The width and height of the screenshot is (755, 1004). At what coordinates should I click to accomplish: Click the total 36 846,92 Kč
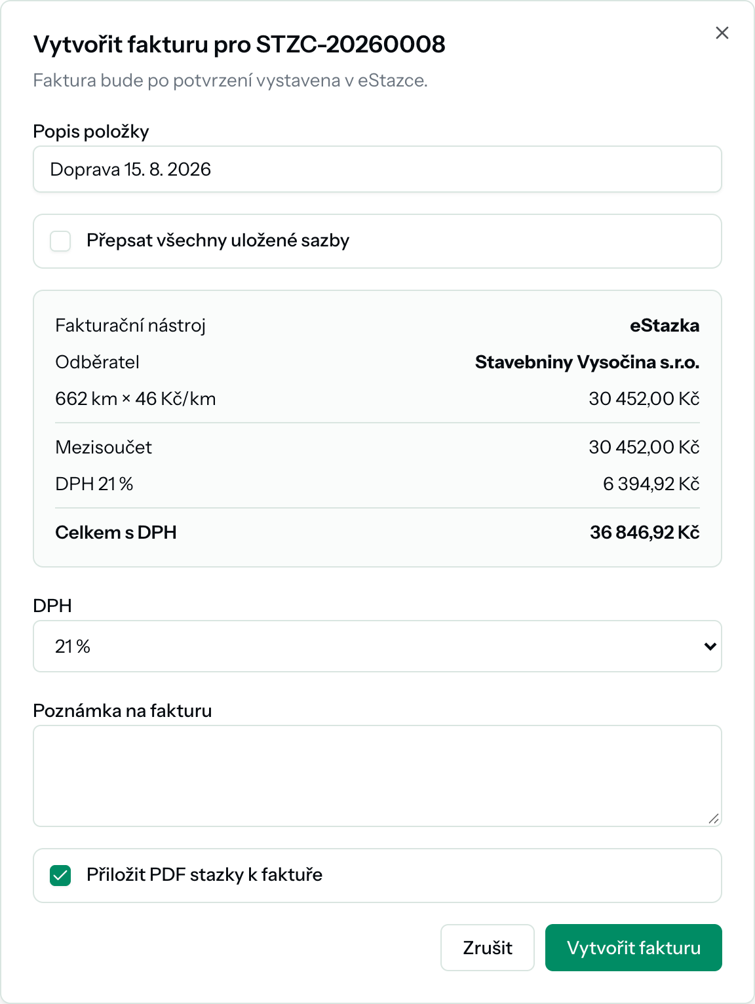coord(645,533)
